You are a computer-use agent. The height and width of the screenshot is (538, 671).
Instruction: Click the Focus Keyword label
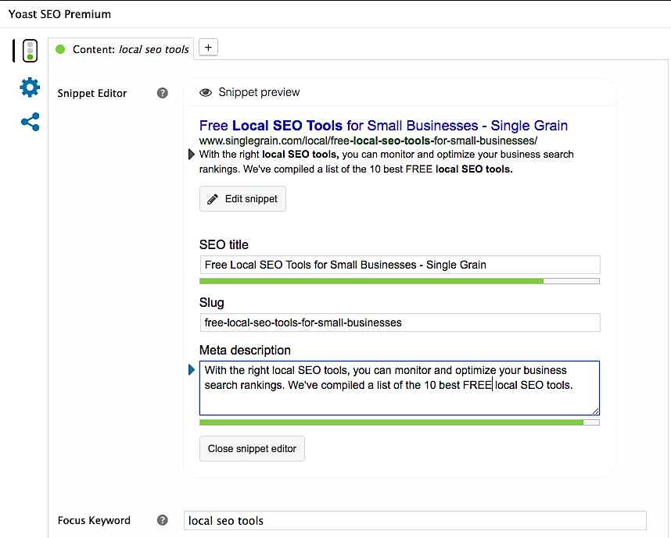[x=94, y=521]
